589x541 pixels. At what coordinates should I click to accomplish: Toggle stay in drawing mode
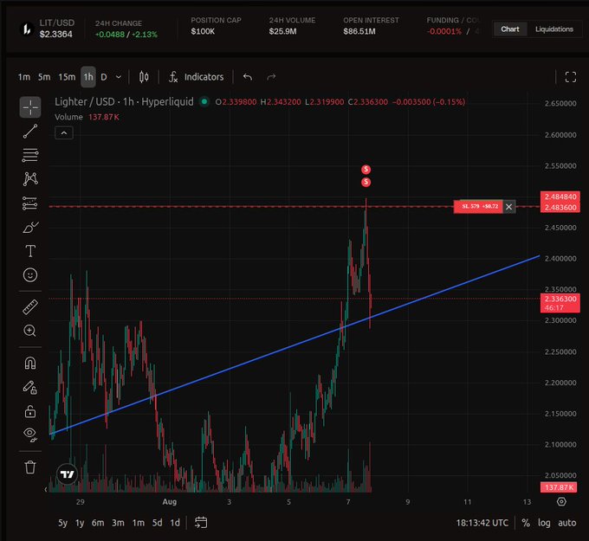[30, 387]
